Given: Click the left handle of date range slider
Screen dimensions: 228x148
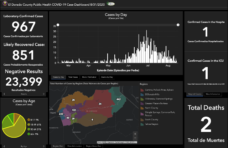Looking at the screenshot, I should 58,25.
